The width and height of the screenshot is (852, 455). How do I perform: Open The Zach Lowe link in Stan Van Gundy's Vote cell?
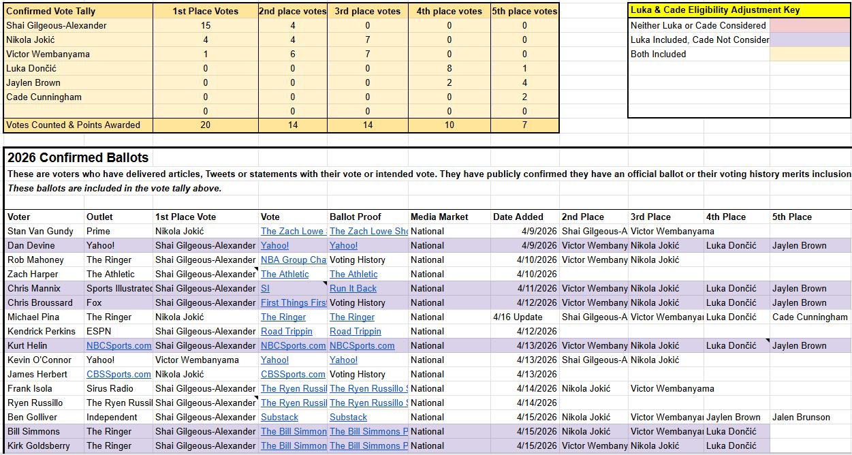pos(294,231)
